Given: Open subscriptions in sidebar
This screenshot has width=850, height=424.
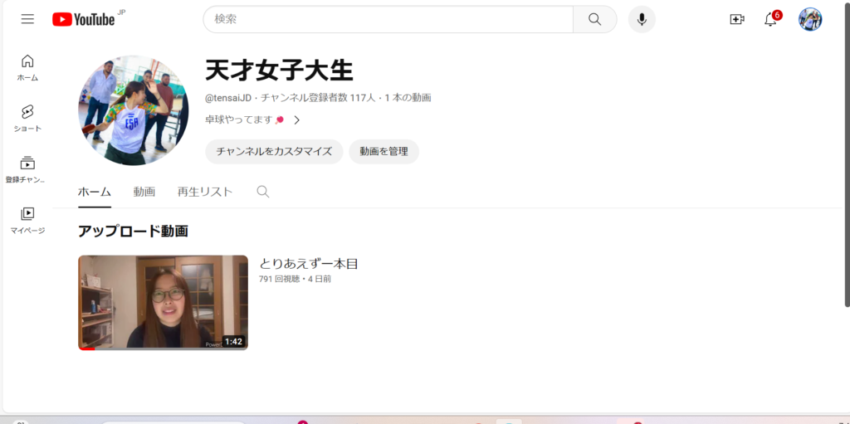Looking at the screenshot, I should (27, 169).
